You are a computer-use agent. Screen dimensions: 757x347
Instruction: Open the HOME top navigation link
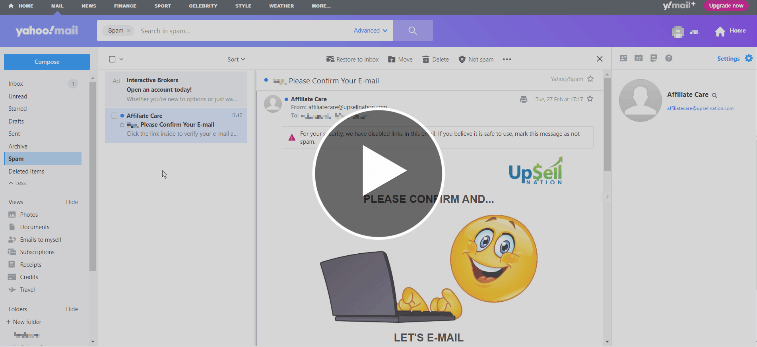pyautogui.click(x=21, y=6)
